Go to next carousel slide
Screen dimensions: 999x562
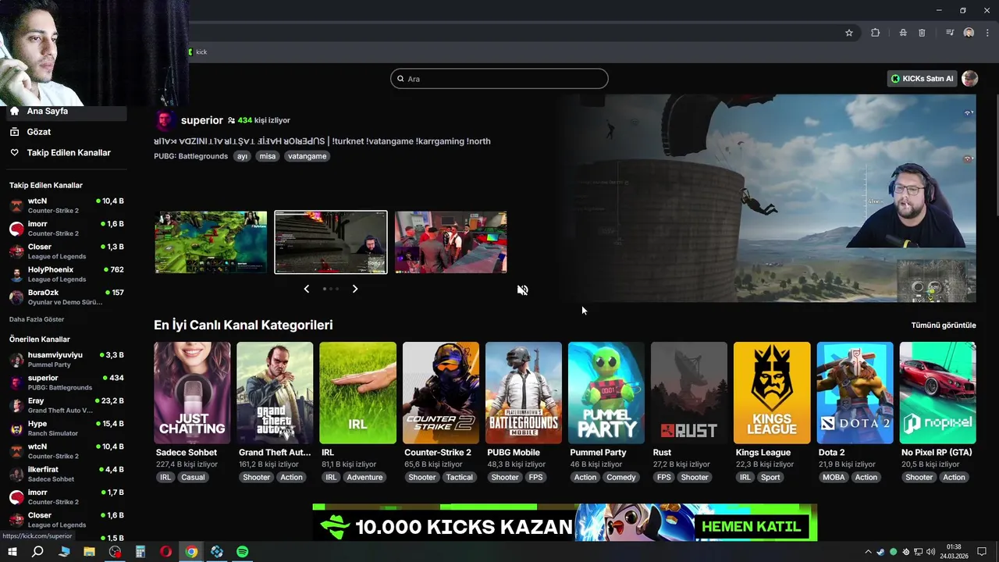point(355,289)
